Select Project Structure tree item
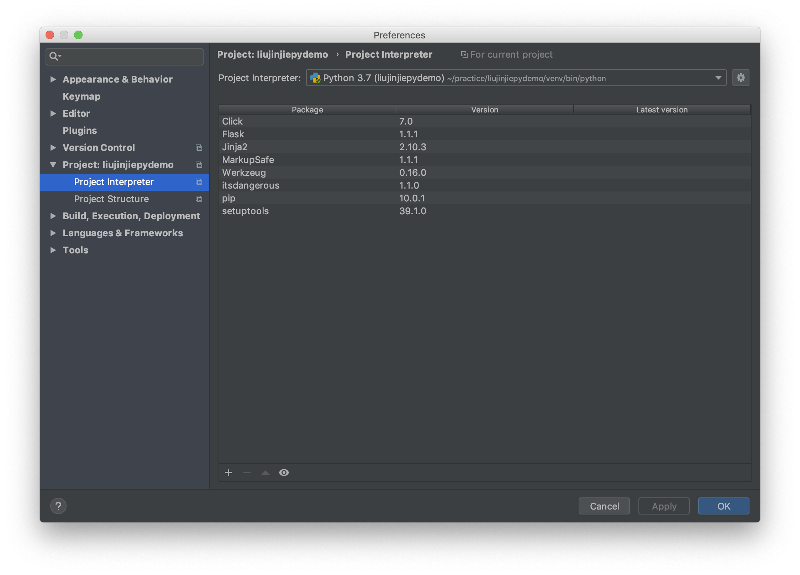Viewport: 800px width, 575px height. coord(125,199)
